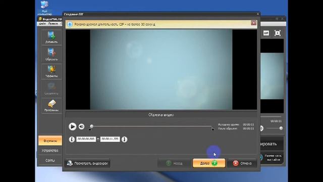This screenshot has height=182, width=323.
Task: Click the greyed-out Соединить join tool
Action: (x=51, y=89)
